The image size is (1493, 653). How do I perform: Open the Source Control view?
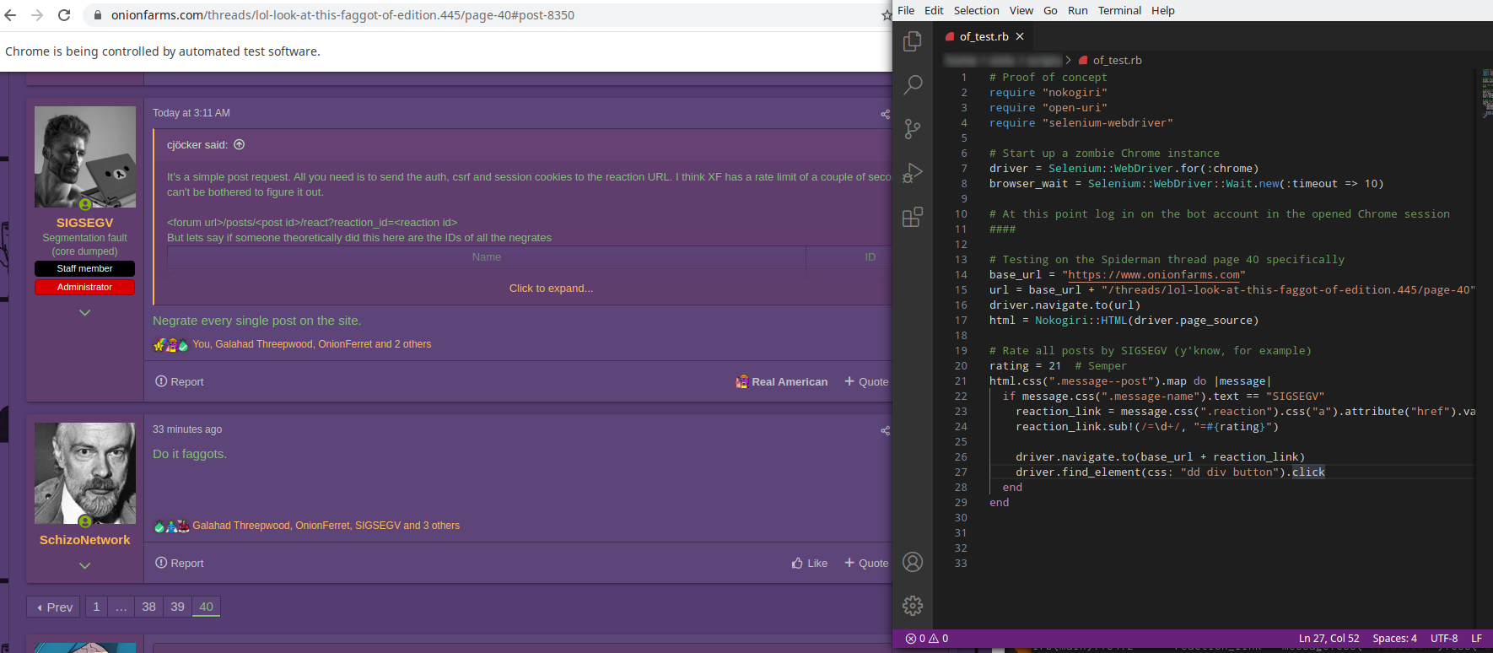coord(913,129)
